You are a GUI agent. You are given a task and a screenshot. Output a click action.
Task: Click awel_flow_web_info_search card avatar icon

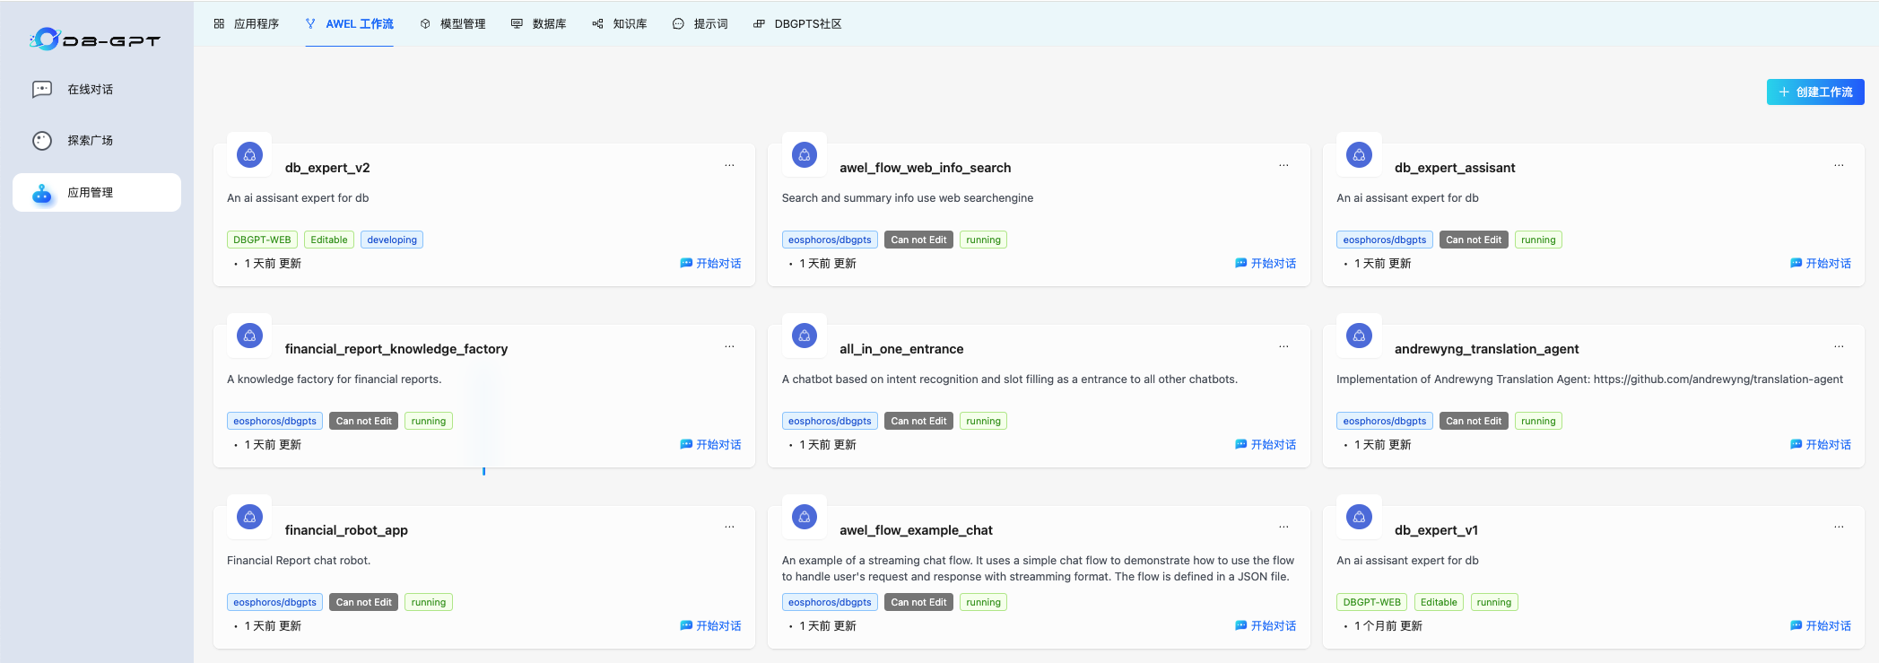point(805,154)
